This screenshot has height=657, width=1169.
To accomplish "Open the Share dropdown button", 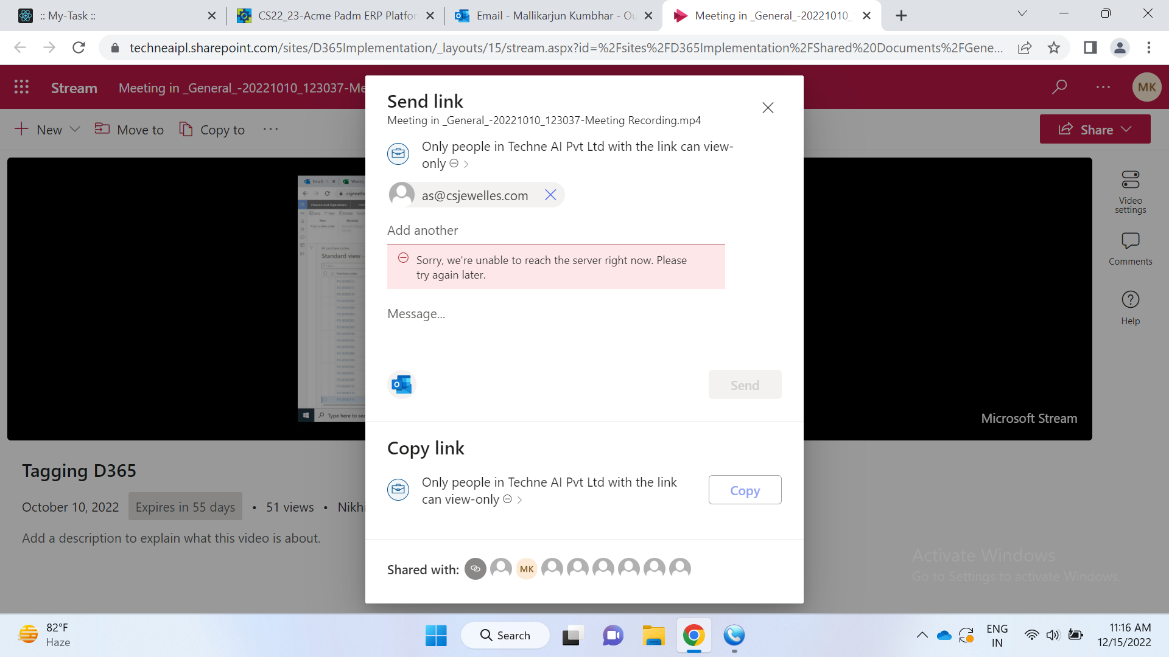I will [x=1095, y=130].
